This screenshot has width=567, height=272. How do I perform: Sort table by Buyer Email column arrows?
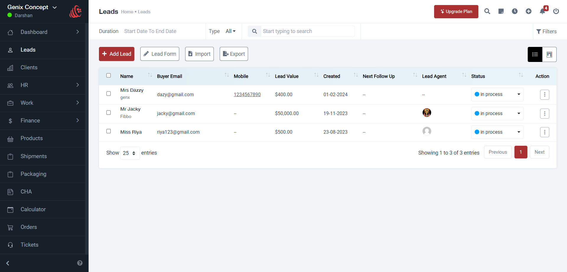pyautogui.click(x=227, y=75)
